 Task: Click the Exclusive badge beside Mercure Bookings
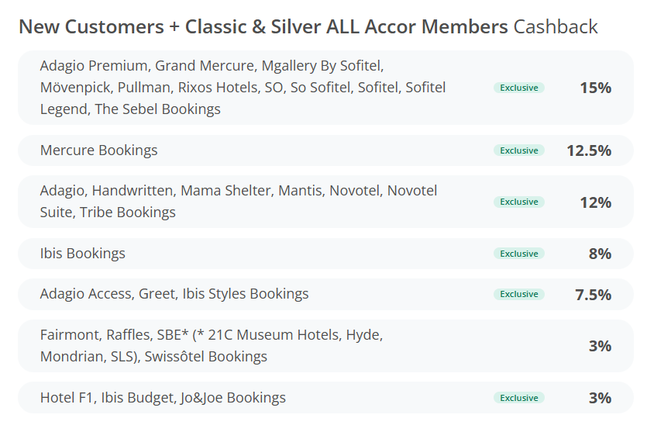click(x=518, y=150)
